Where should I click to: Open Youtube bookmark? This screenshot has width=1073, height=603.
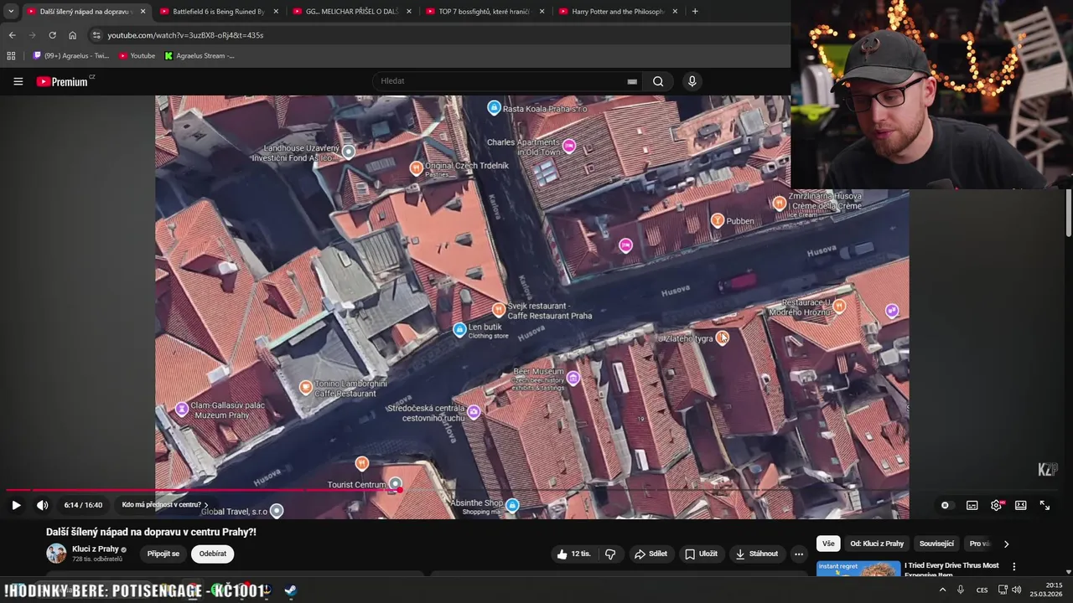[x=137, y=56]
